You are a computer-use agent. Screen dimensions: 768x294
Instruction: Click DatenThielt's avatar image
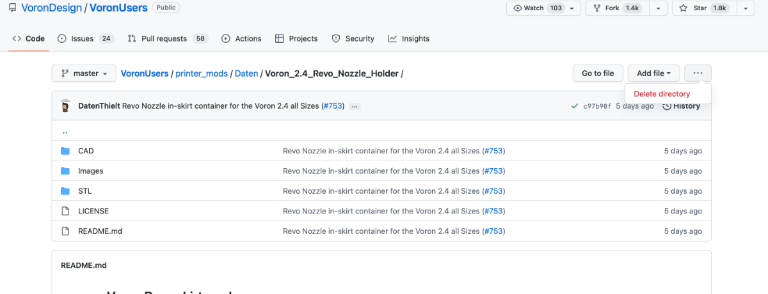click(x=65, y=106)
